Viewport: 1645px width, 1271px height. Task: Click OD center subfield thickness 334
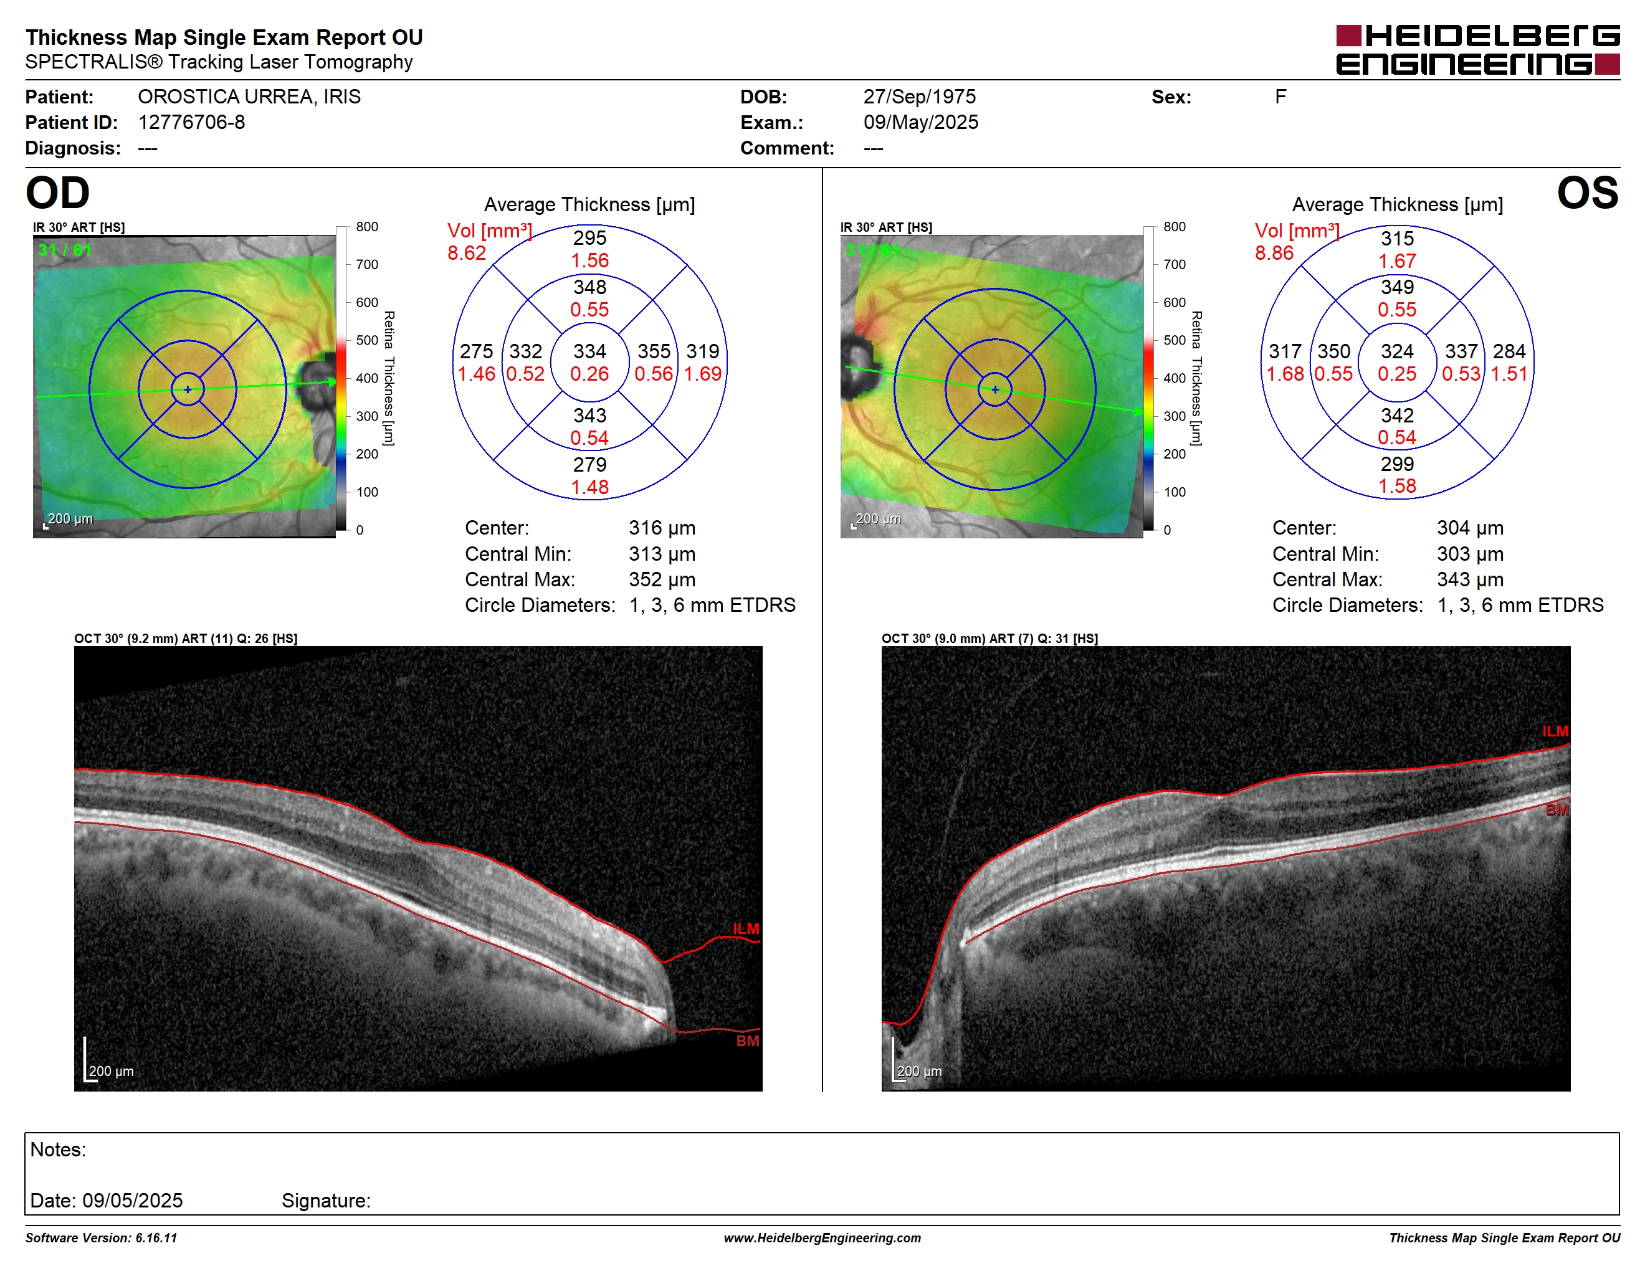[589, 351]
